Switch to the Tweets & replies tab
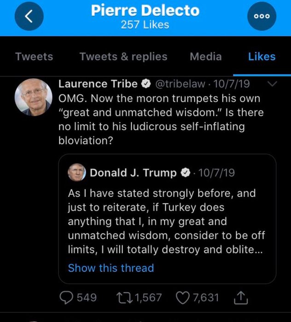 [x=123, y=57]
